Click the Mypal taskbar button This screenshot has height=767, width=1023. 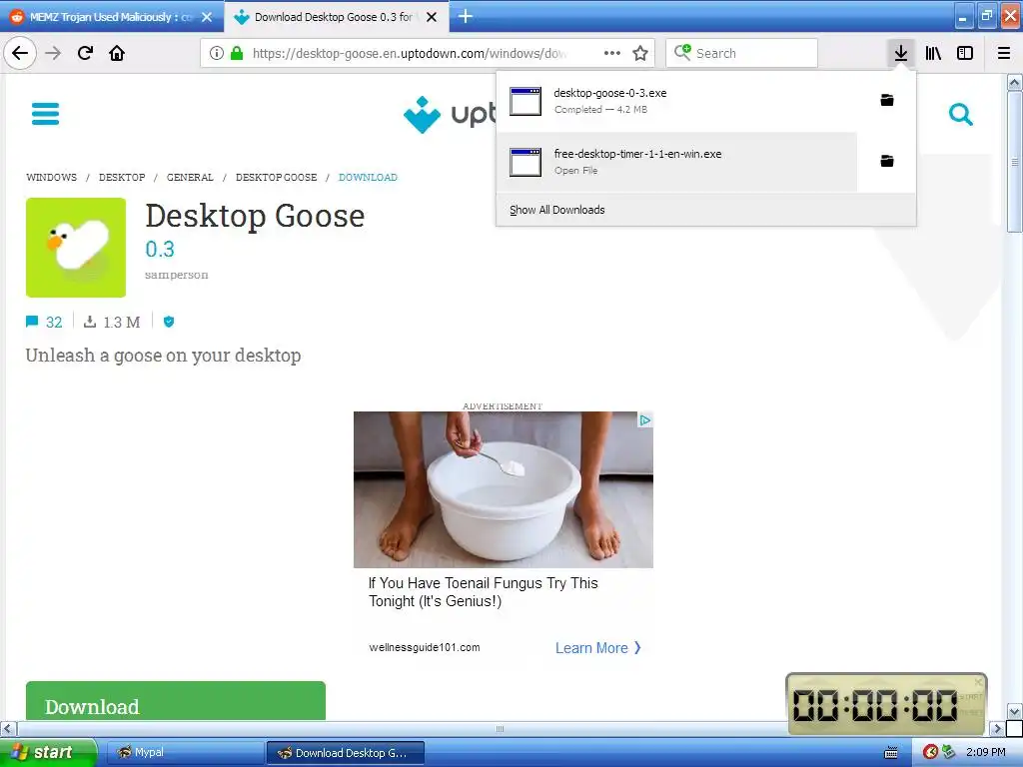click(185, 752)
